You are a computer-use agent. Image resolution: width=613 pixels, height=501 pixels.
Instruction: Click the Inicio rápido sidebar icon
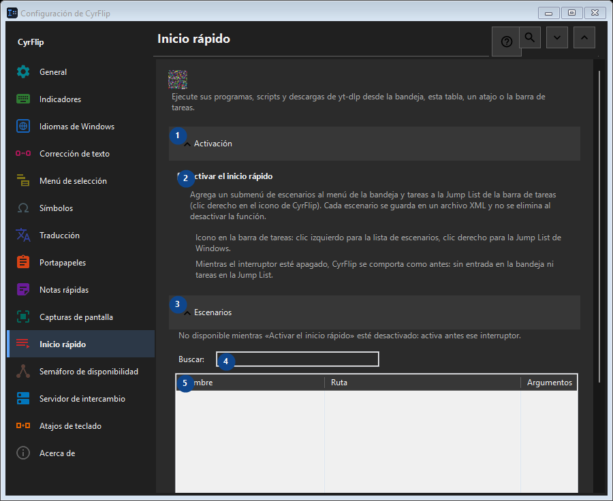[23, 344]
